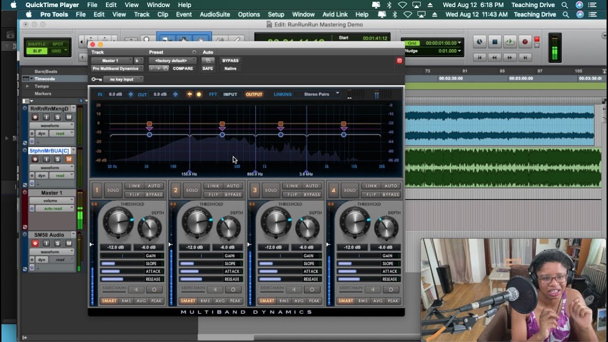Screen dimensions: 608x342
Task: Click the red target button in plugin header
Action: pos(399,61)
